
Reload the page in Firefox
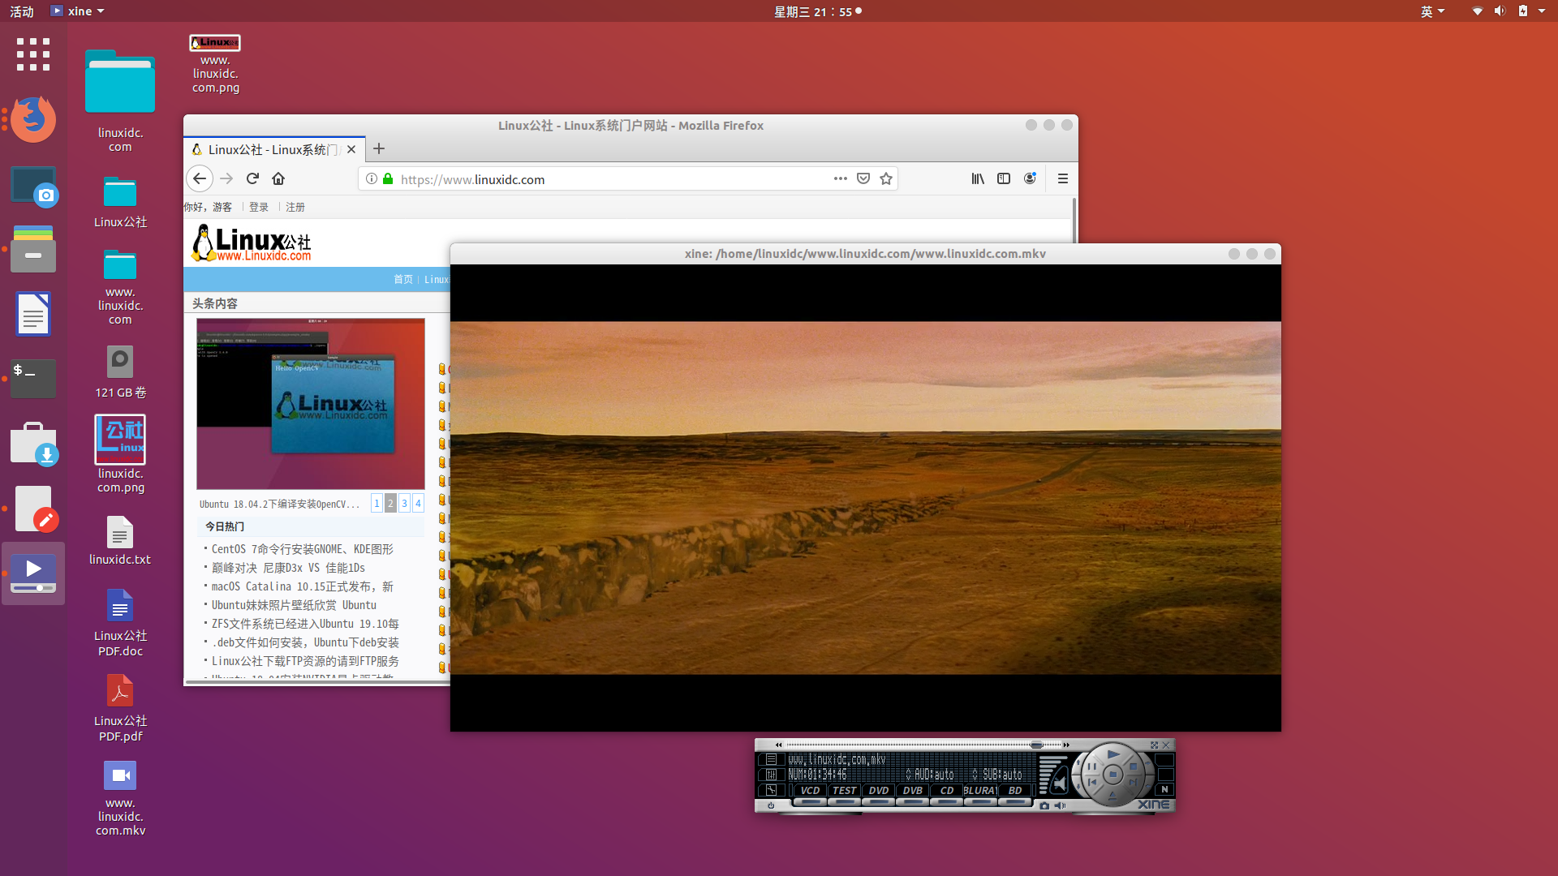click(252, 178)
